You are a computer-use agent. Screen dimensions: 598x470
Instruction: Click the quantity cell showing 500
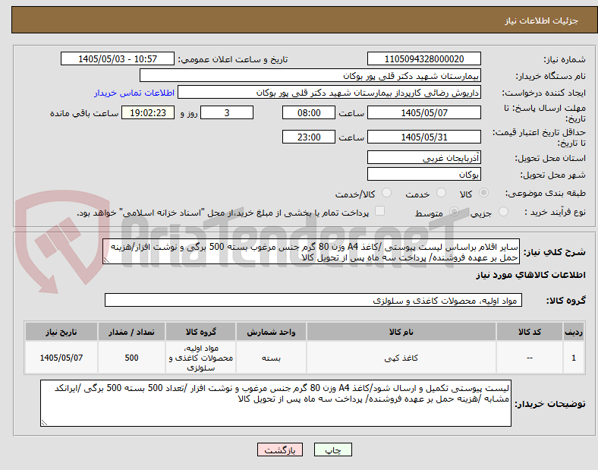pos(131,358)
